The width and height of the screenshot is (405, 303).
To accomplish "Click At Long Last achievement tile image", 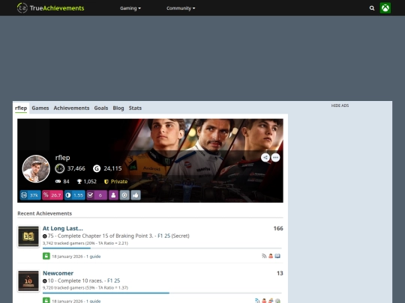I will coord(28,236).
